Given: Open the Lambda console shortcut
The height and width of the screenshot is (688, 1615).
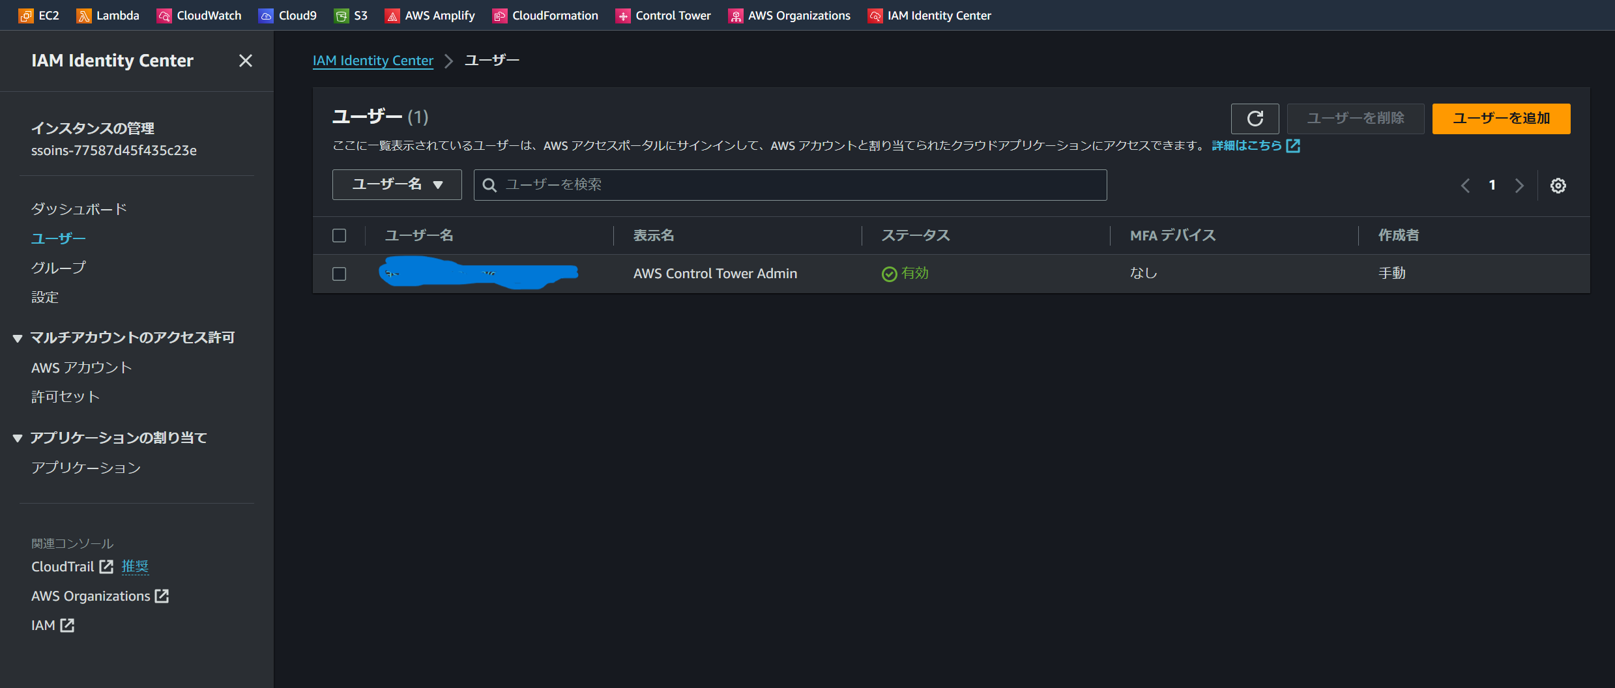Looking at the screenshot, I should click(x=108, y=15).
